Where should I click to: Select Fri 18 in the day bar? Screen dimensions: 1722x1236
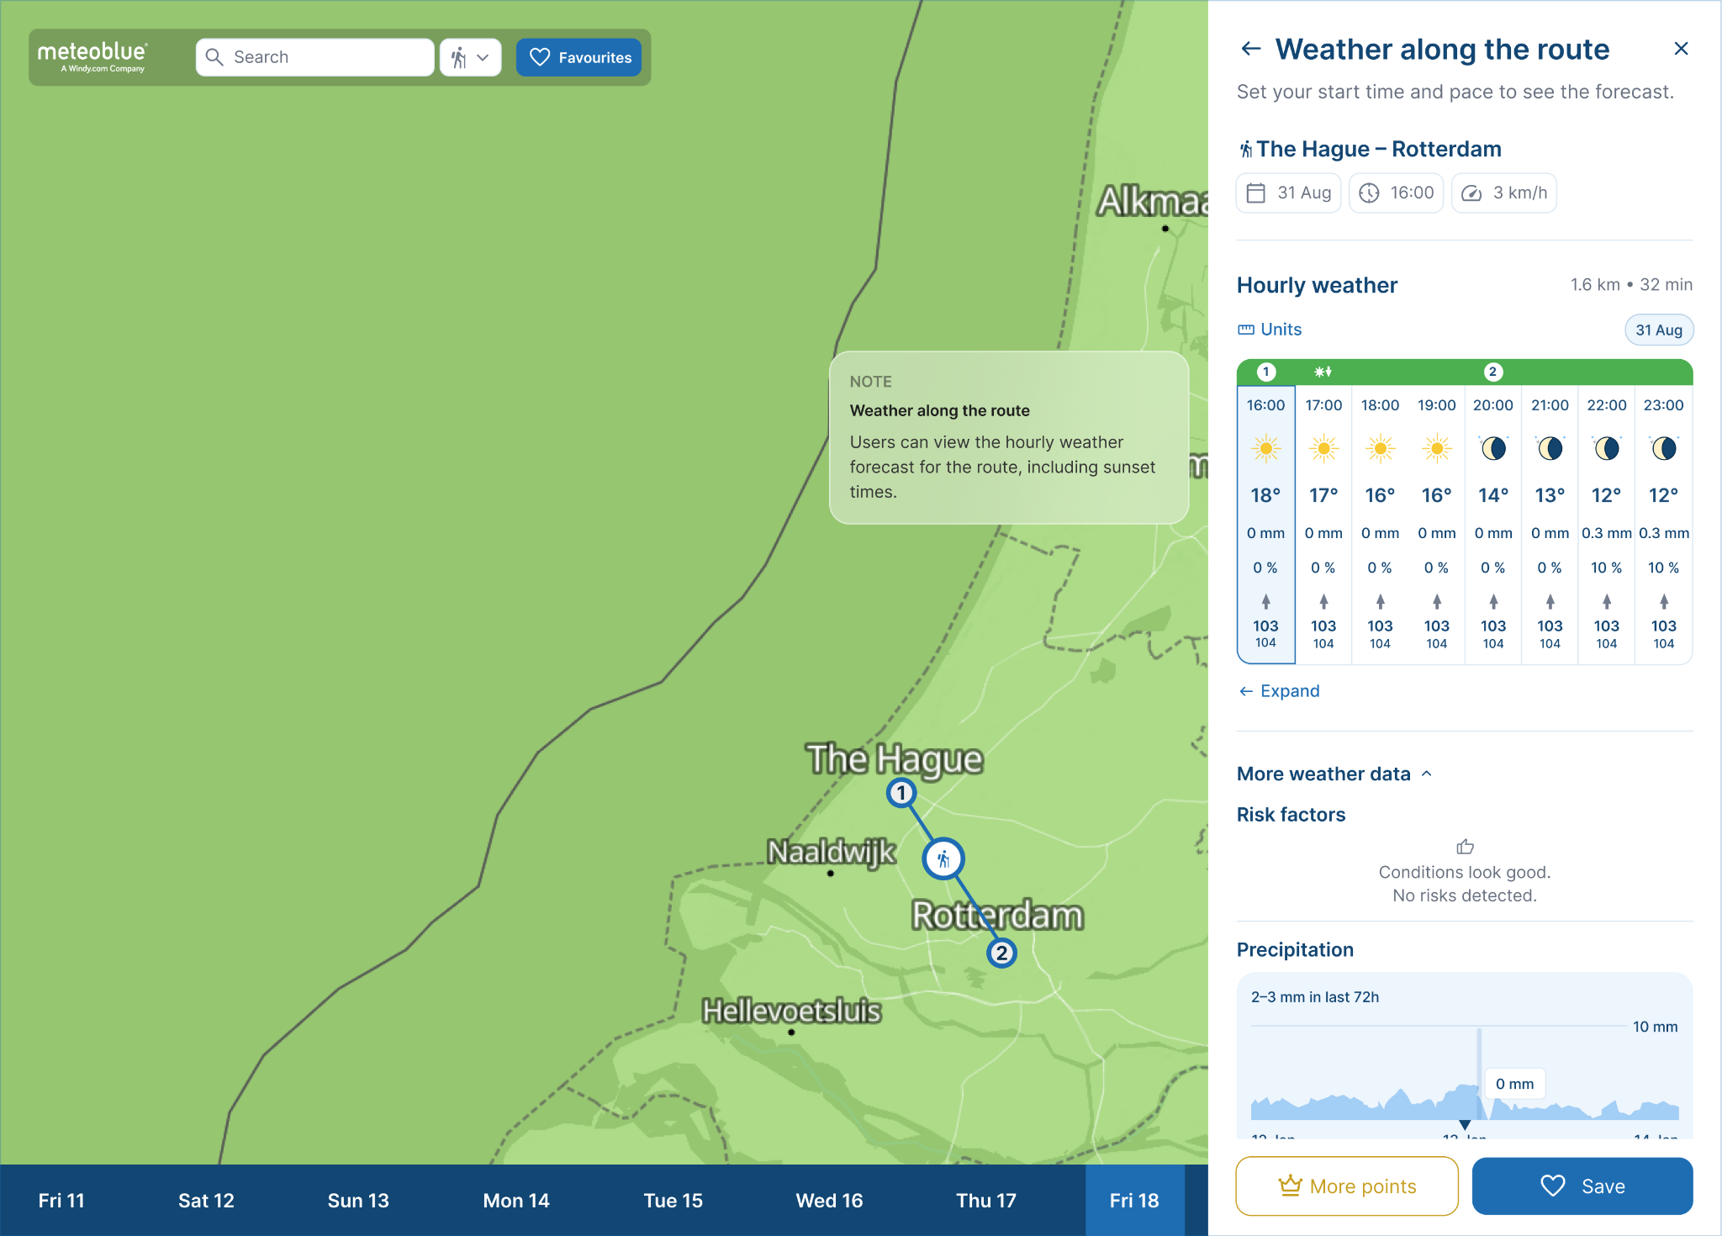(1135, 1201)
